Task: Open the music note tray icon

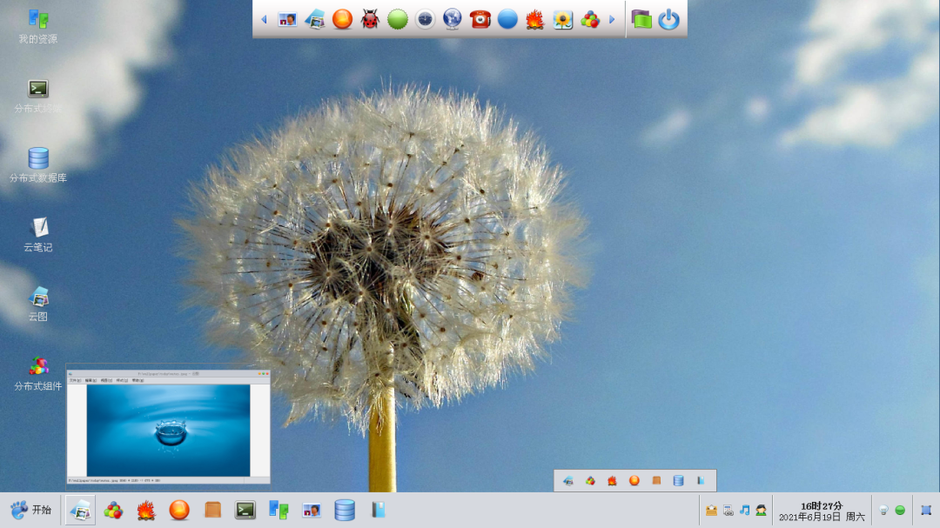Action: click(x=744, y=510)
